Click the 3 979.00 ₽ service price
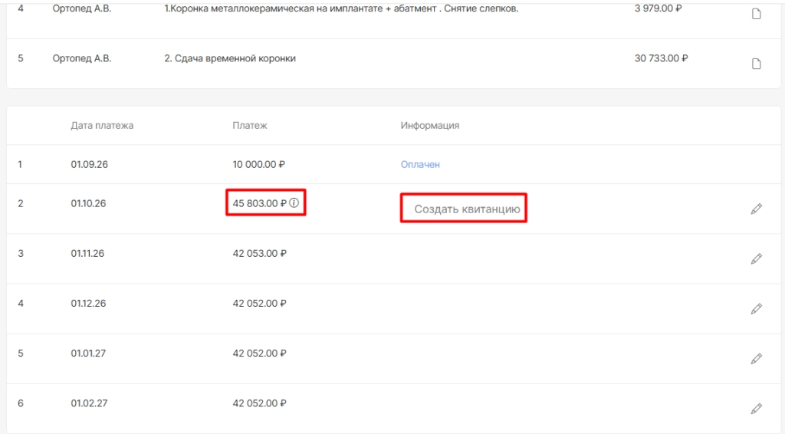Image resolution: width=785 pixels, height=434 pixels. coord(658,8)
